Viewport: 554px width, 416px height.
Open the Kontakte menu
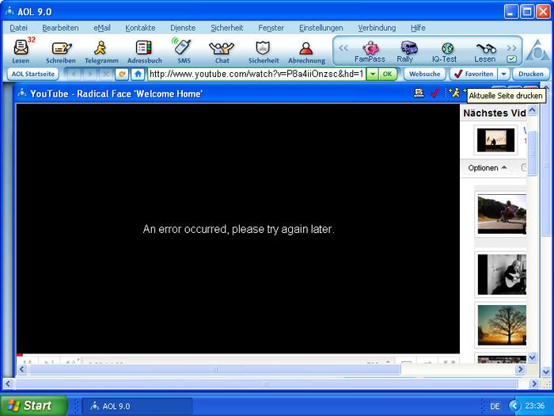[x=140, y=28]
